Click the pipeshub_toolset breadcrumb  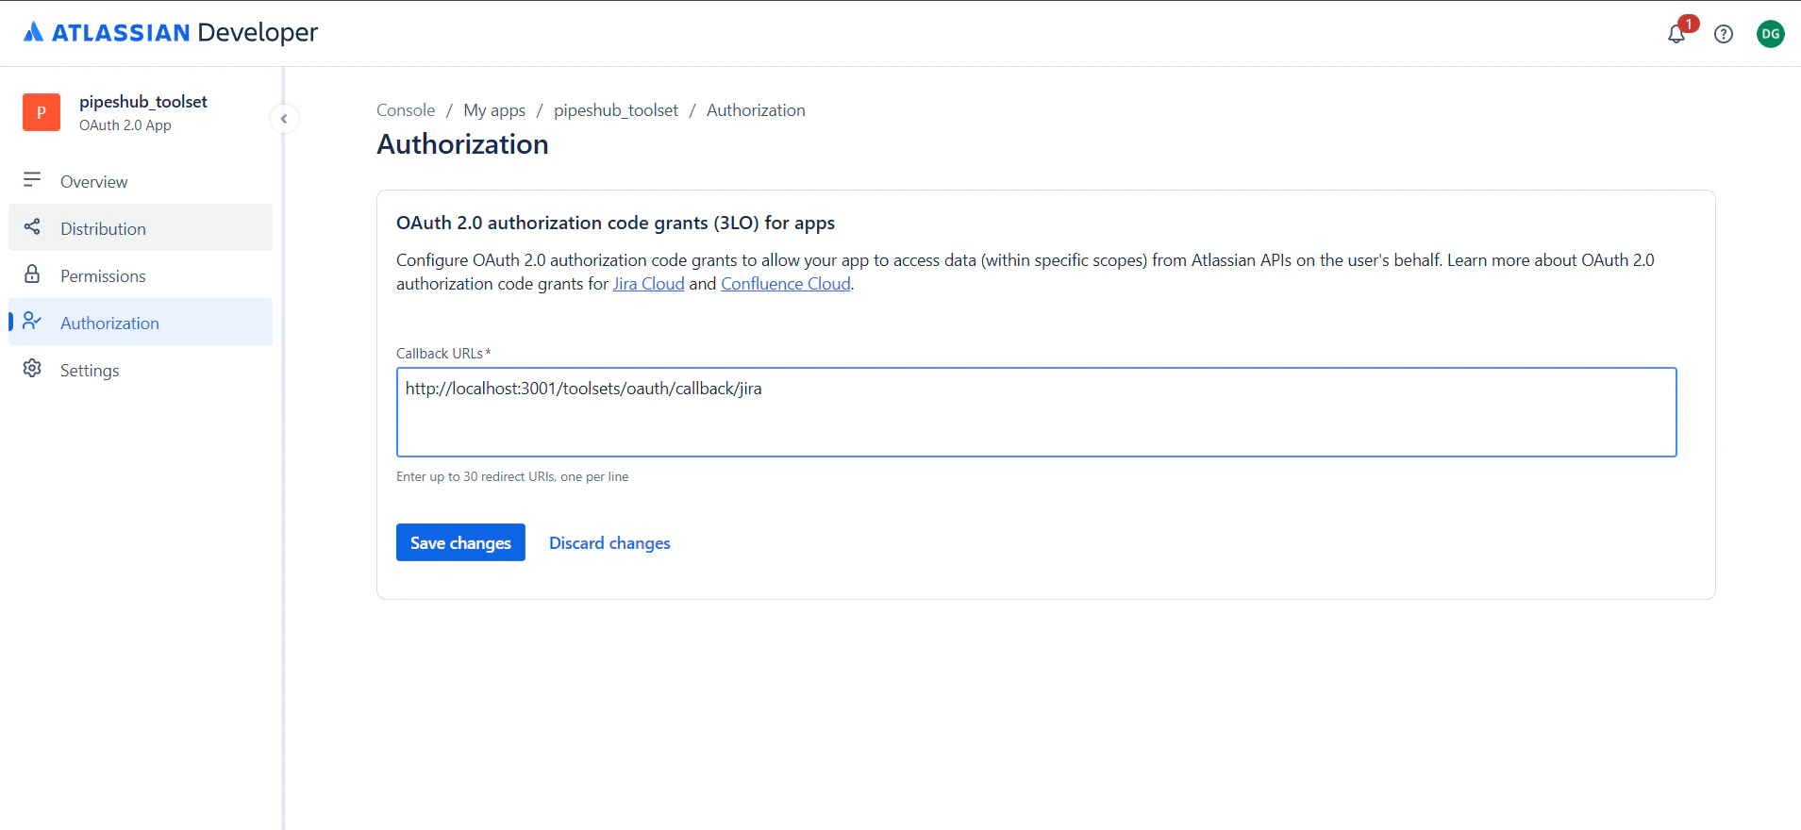616,110
